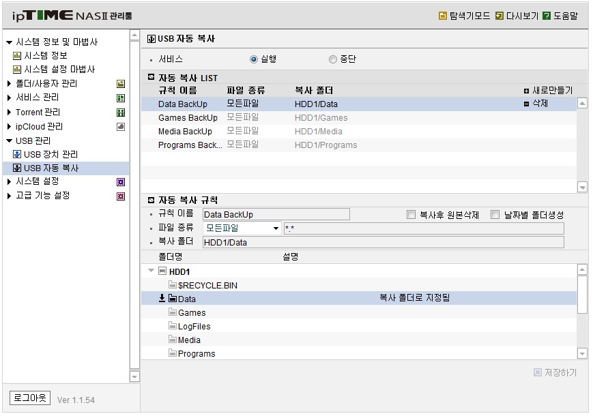Click the 복사 폴더 input field
This screenshot has height=416, width=593.
click(x=383, y=243)
